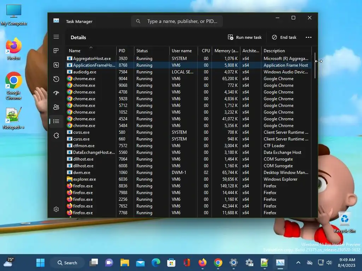Focus the Task Manager search field
362x271 pixels.
(x=177, y=21)
